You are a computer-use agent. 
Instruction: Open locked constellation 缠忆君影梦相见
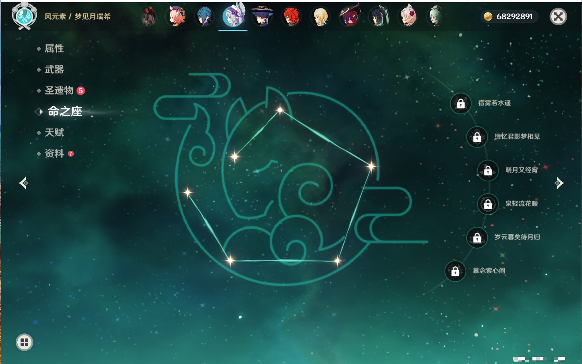[x=477, y=137]
